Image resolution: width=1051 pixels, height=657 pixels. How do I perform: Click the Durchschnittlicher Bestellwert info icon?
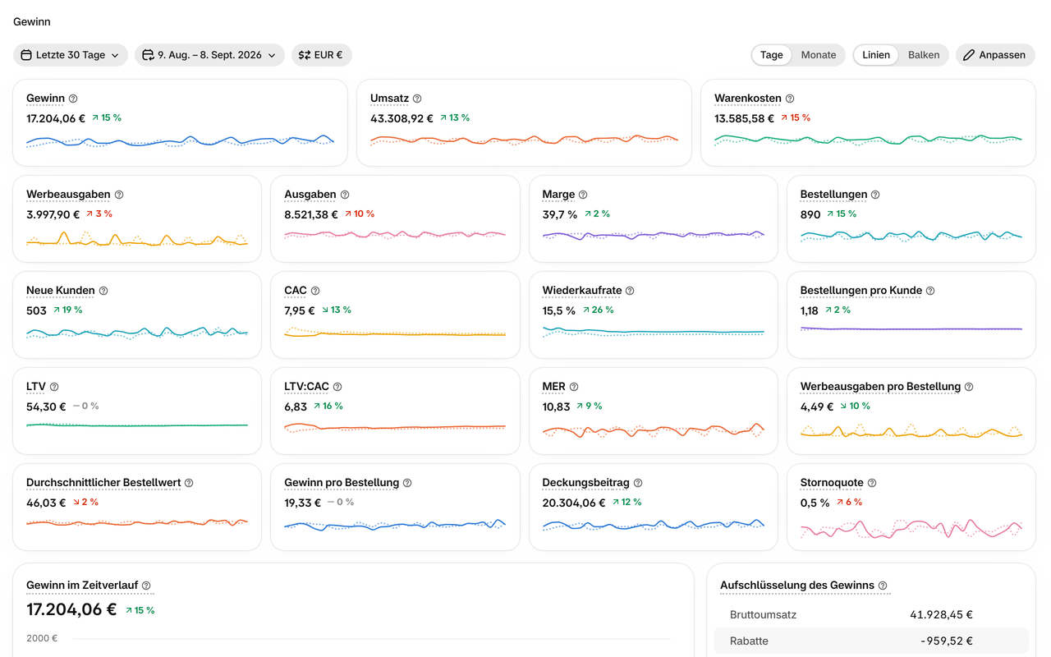pos(189,483)
